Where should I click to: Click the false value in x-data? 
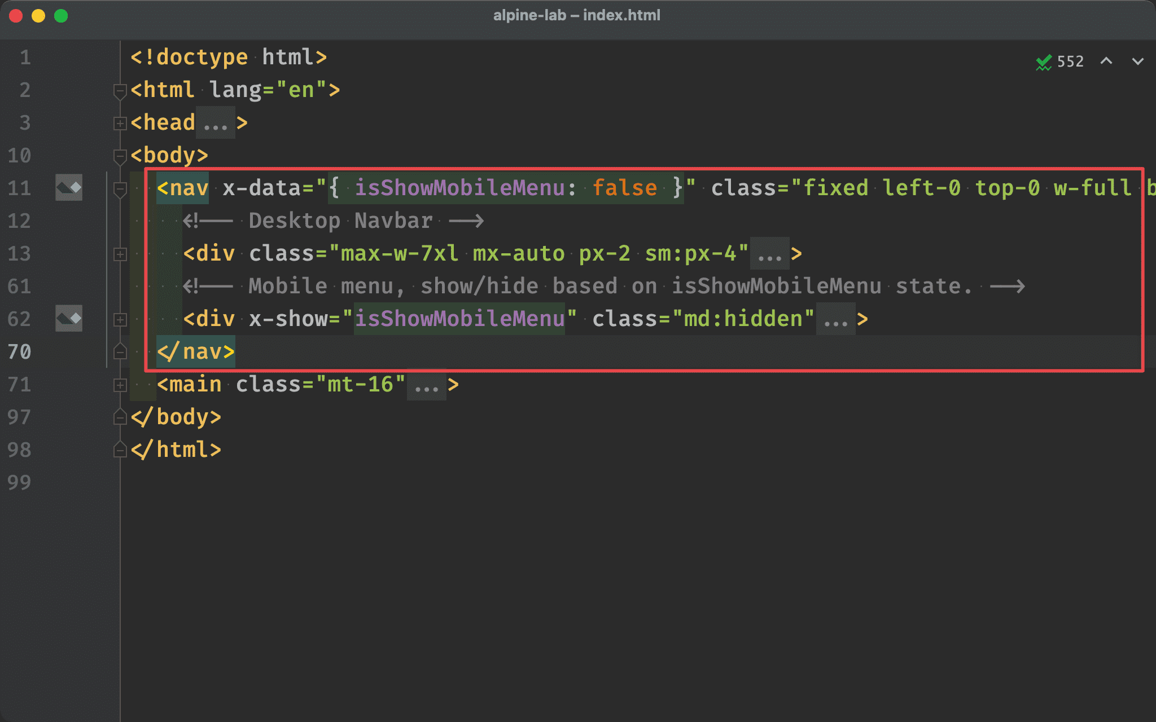(625, 188)
